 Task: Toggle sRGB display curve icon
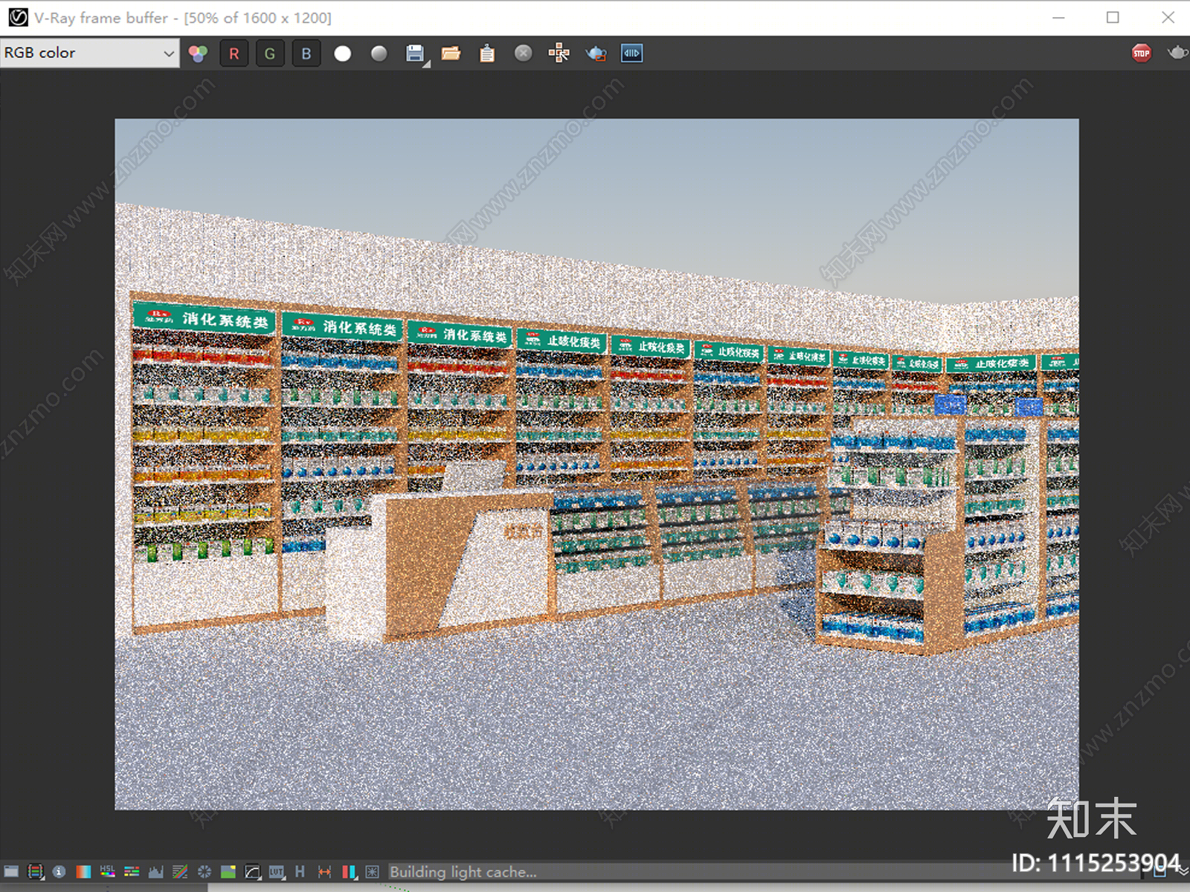[x=252, y=871]
